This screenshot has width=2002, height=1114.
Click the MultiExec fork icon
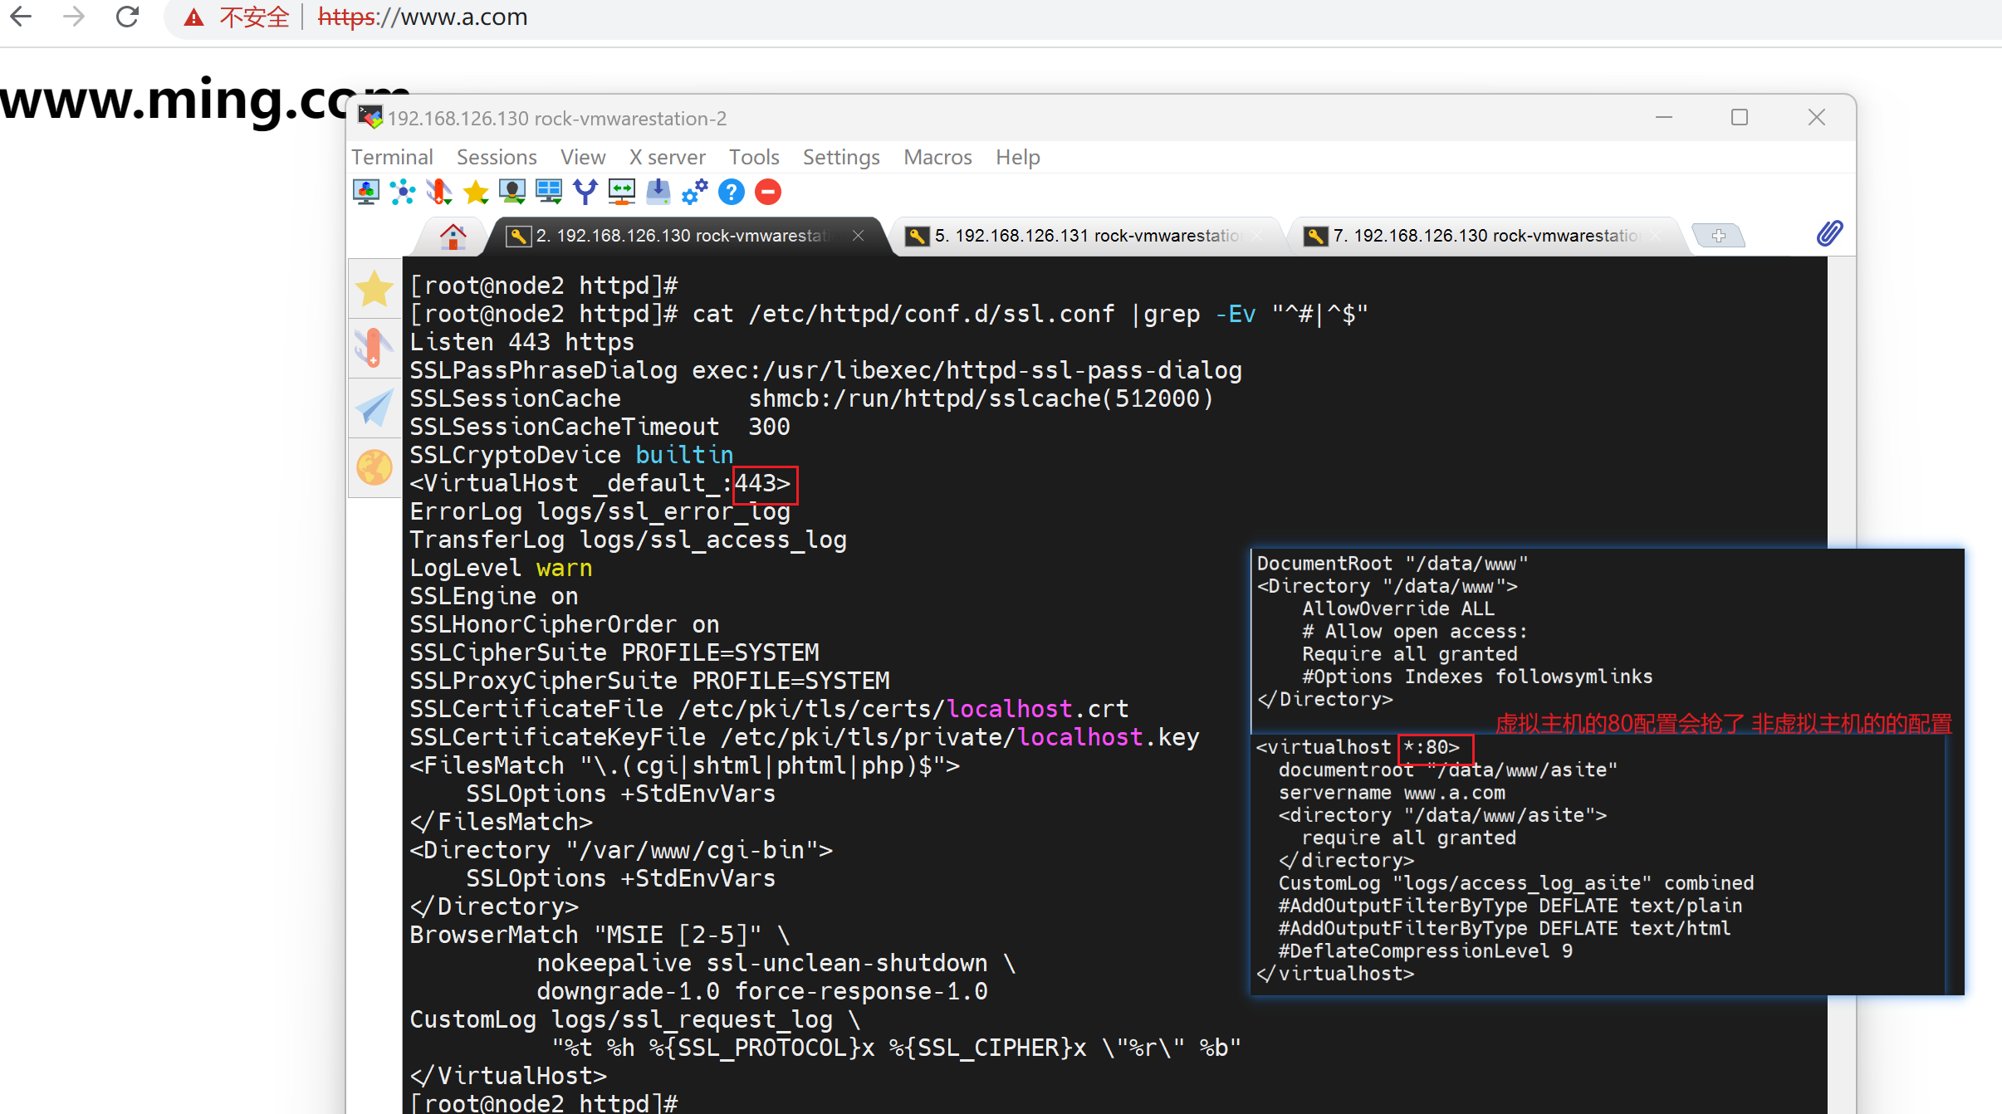point(585,193)
